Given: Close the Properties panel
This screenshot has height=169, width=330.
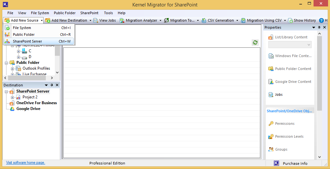Looking at the screenshot, I should 324,27.
